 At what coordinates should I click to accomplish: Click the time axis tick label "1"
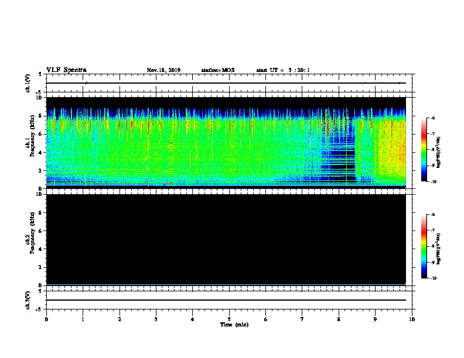83,319
